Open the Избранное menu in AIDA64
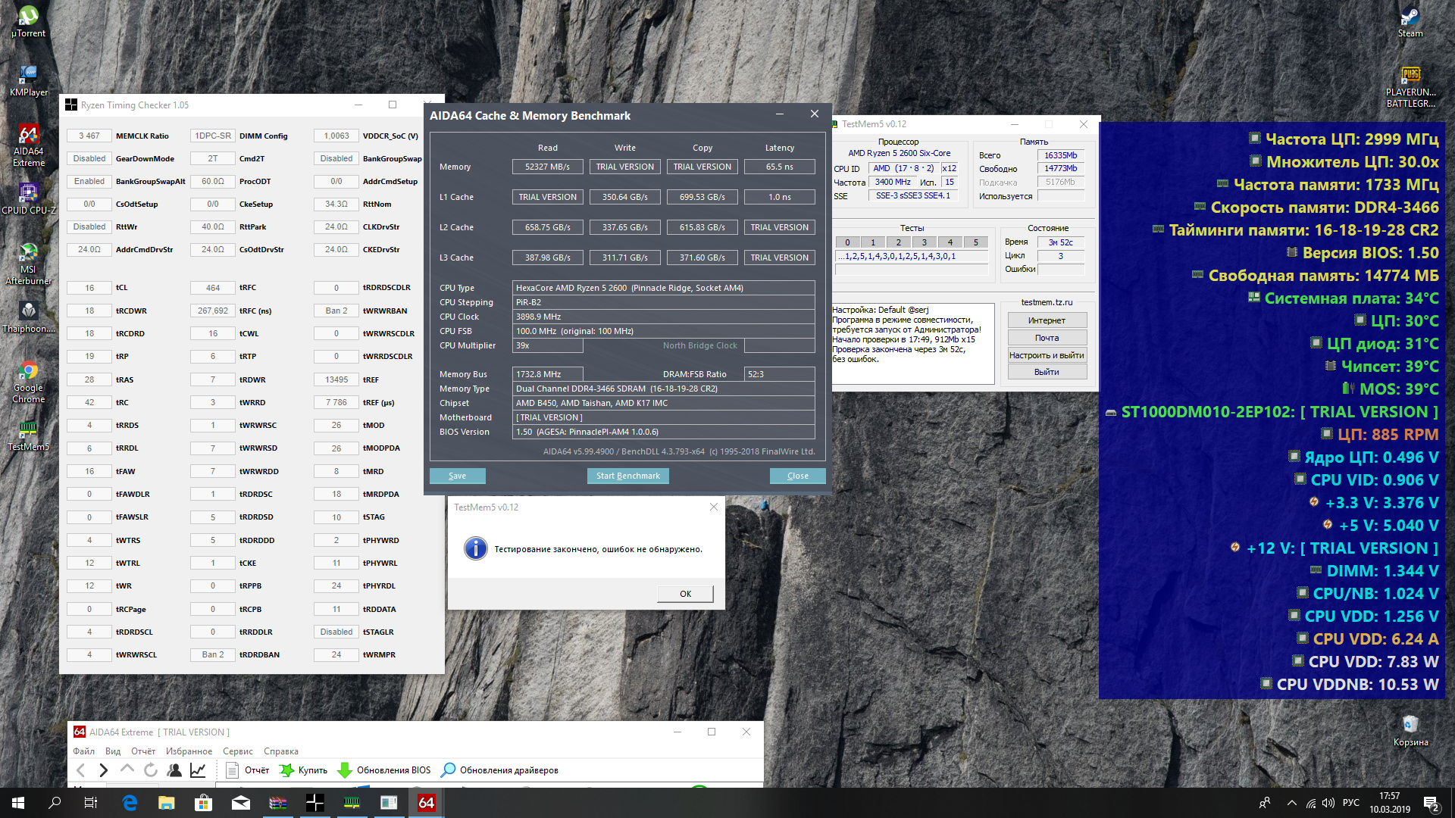This screenshot has width=1455, height=818. [189, 751]
